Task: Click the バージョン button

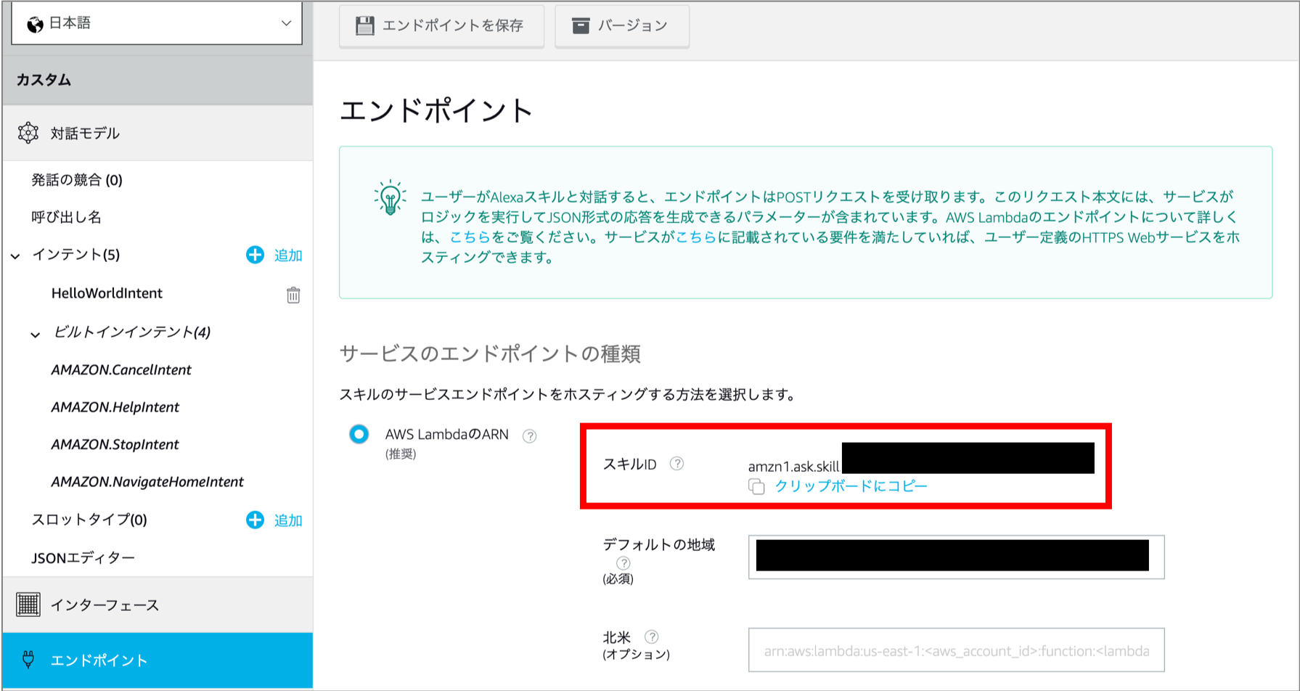Action: click(621, 26)
